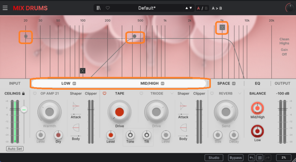This screenshot has width=296, height=162.
Task: Select the A state slot
Action: click(198, 8)
